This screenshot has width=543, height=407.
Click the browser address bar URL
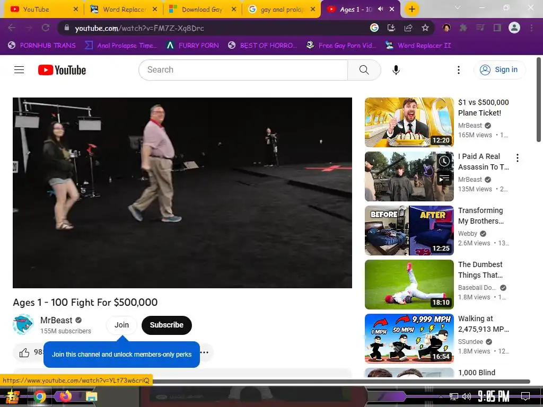pos(139,28)
